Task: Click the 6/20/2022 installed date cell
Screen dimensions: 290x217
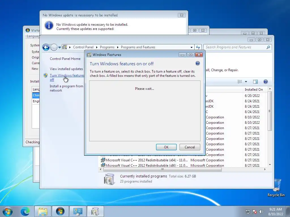Action: pyautogui.click(x=252, y=96)
